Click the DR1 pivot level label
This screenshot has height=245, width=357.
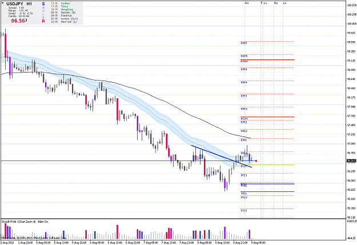[243, 140]
